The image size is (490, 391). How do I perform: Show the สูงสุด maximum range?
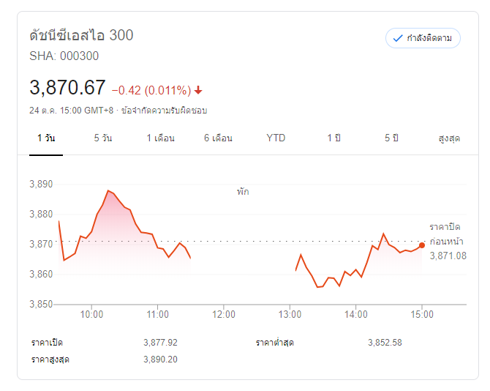(x=449, y=138)
